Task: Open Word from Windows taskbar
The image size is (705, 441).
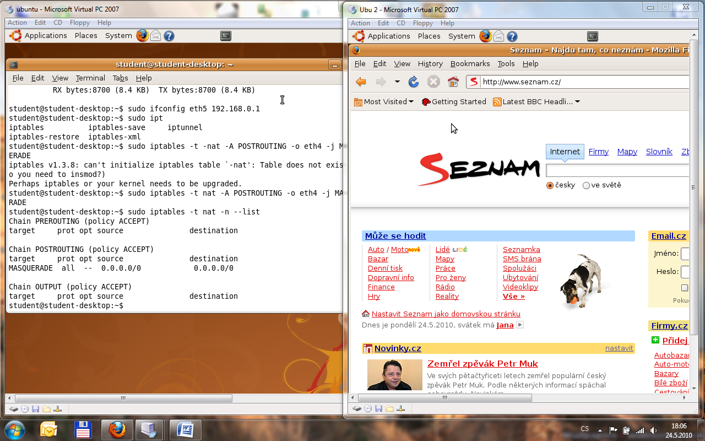Action: tap(185, 429)
